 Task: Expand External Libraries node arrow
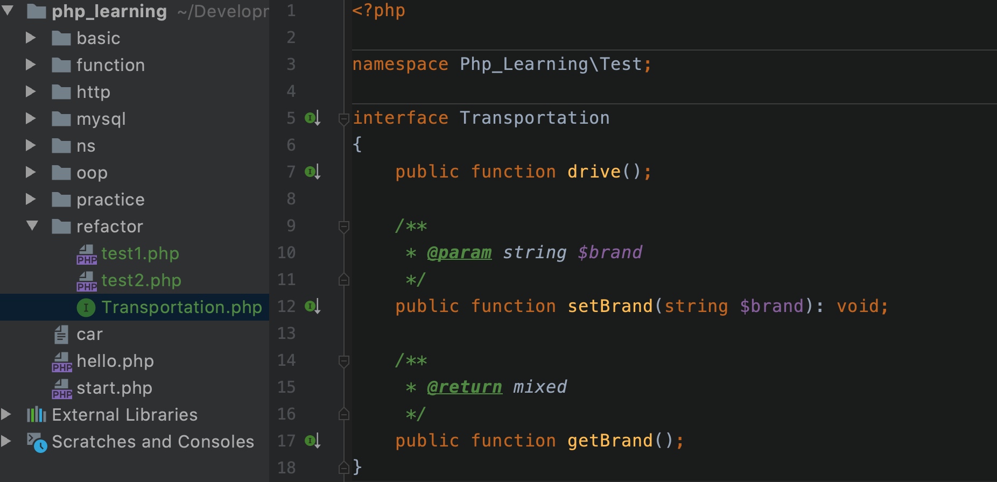[6, 414]
